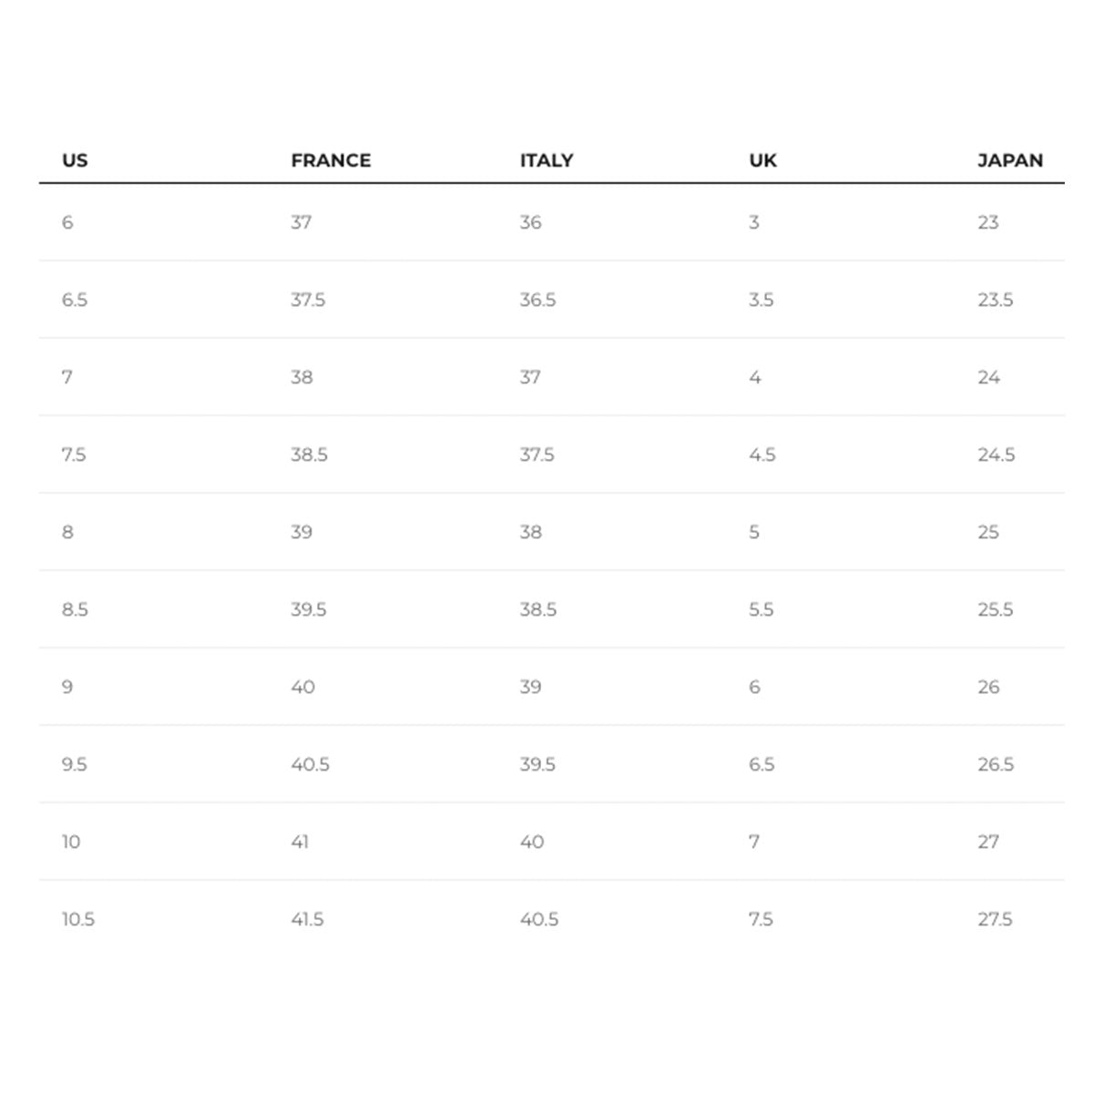The width and height of the screenshot is (1093, 1093).
Task: Click the US column header
Action: [75, 160]
